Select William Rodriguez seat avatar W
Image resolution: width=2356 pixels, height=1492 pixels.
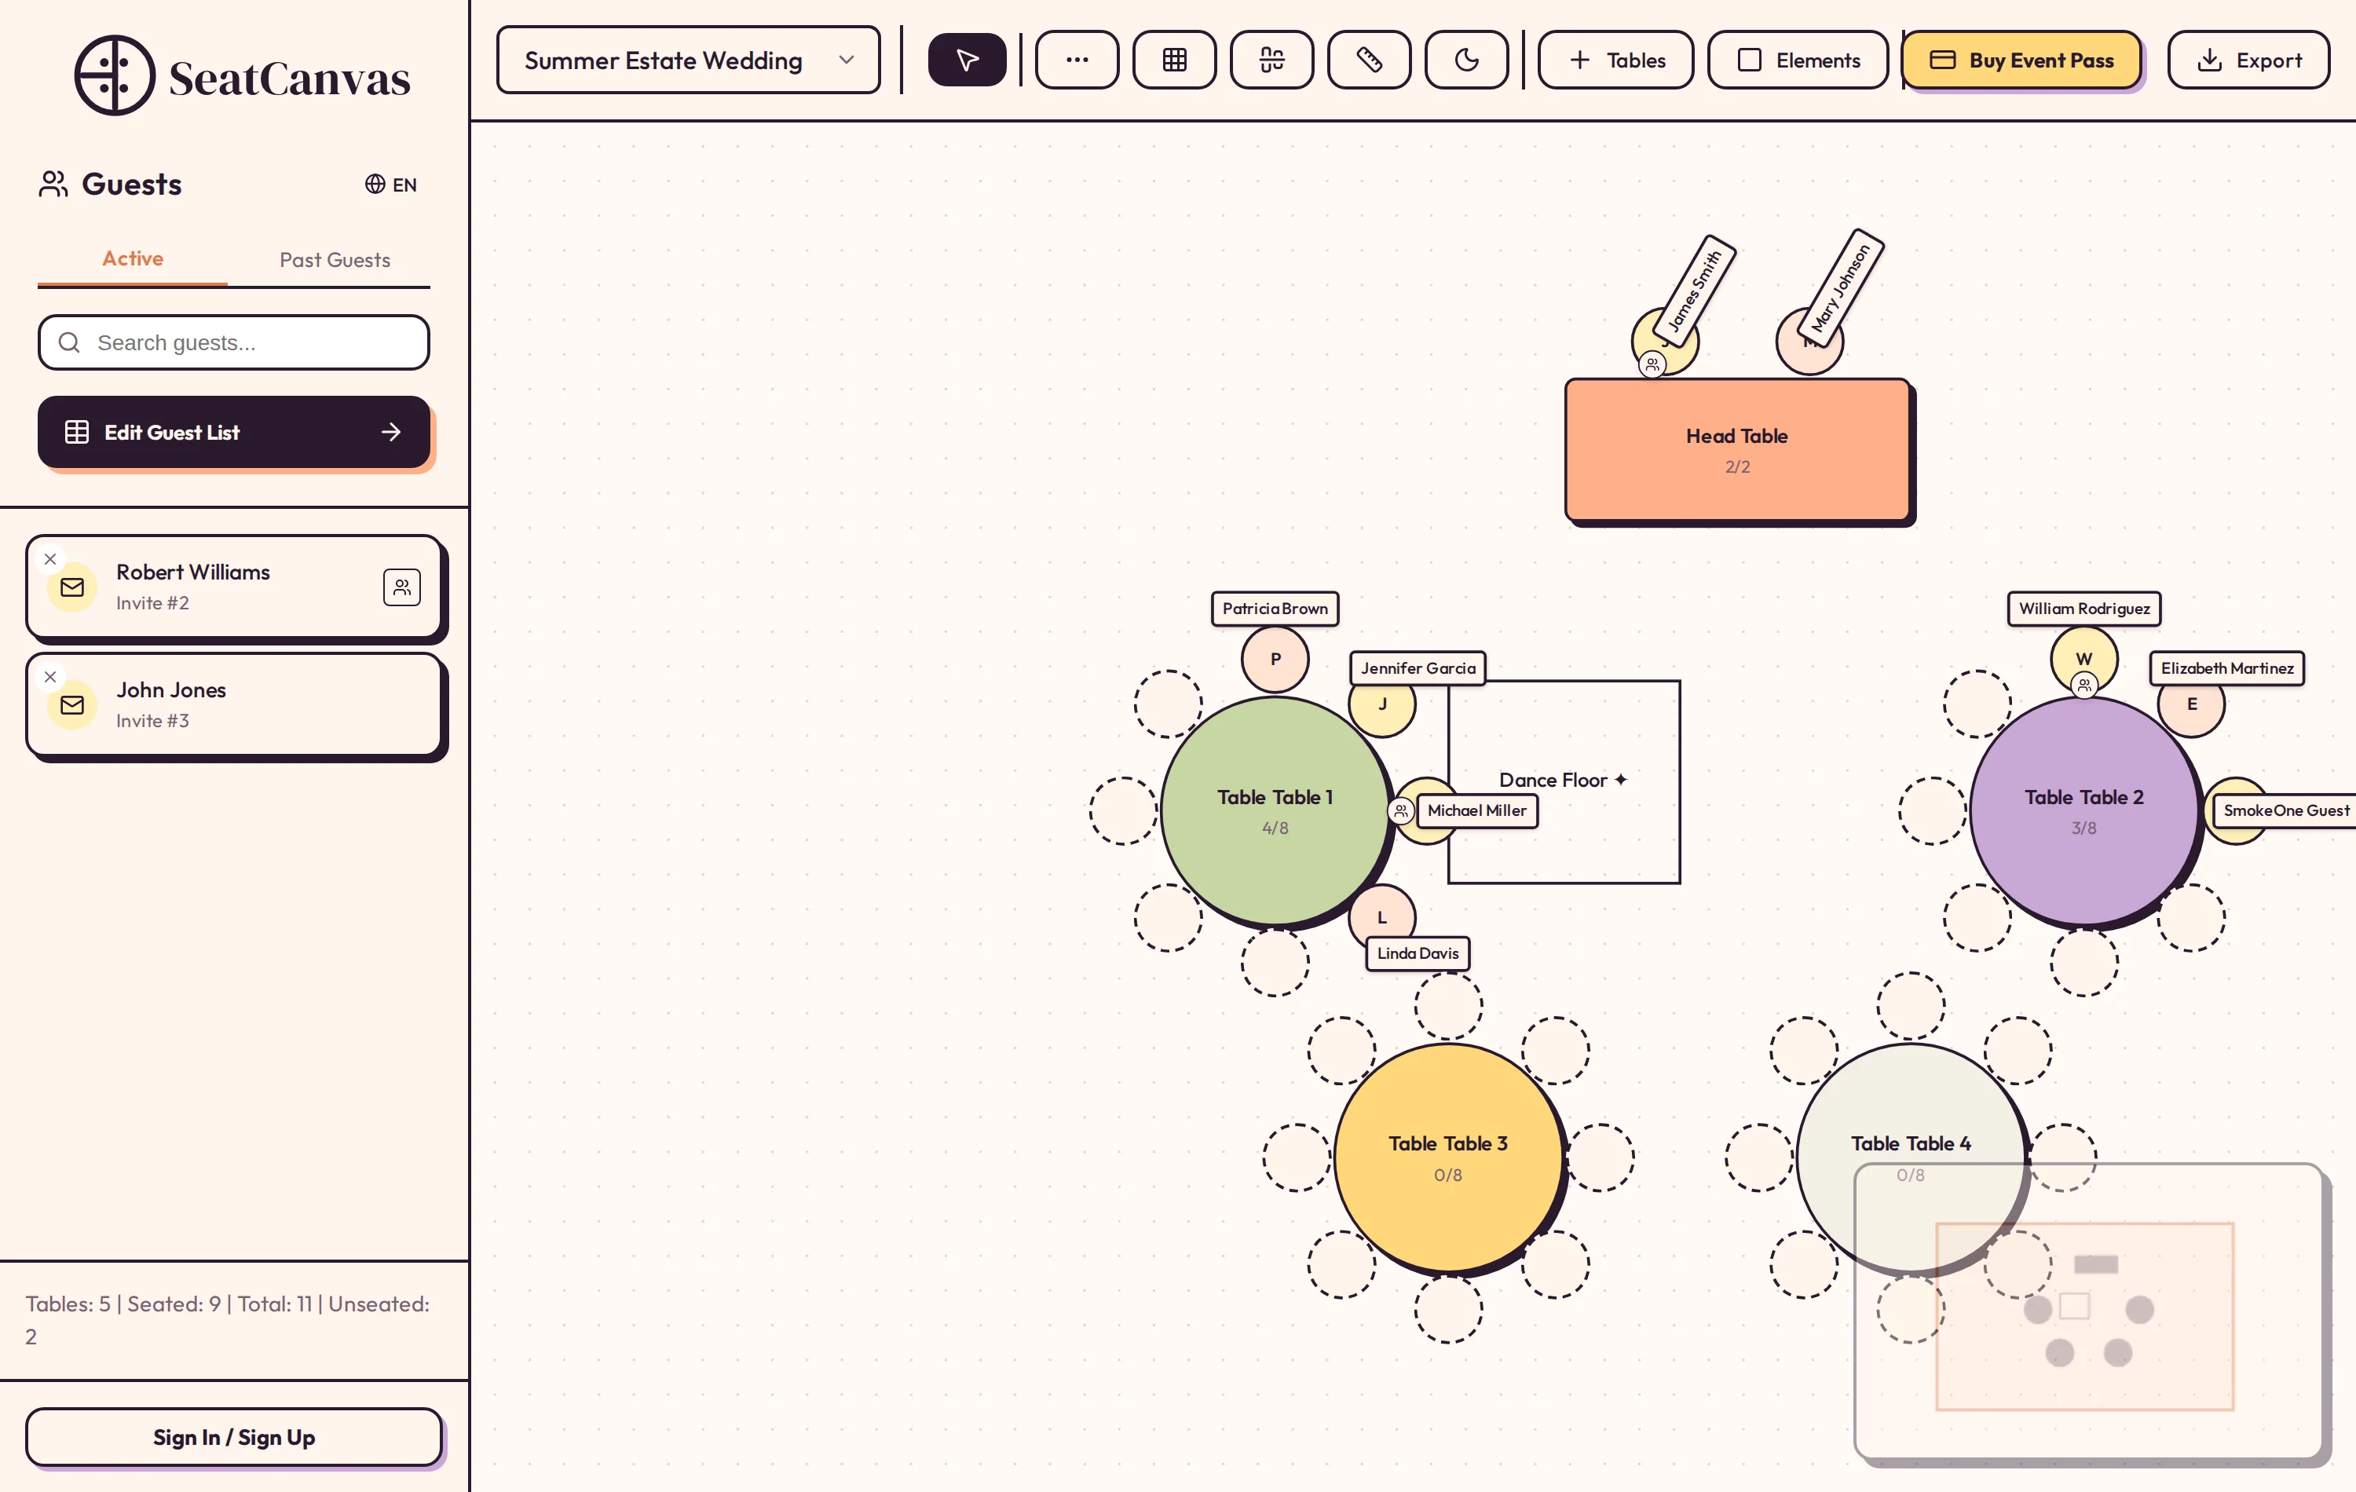coord(2084,657)
